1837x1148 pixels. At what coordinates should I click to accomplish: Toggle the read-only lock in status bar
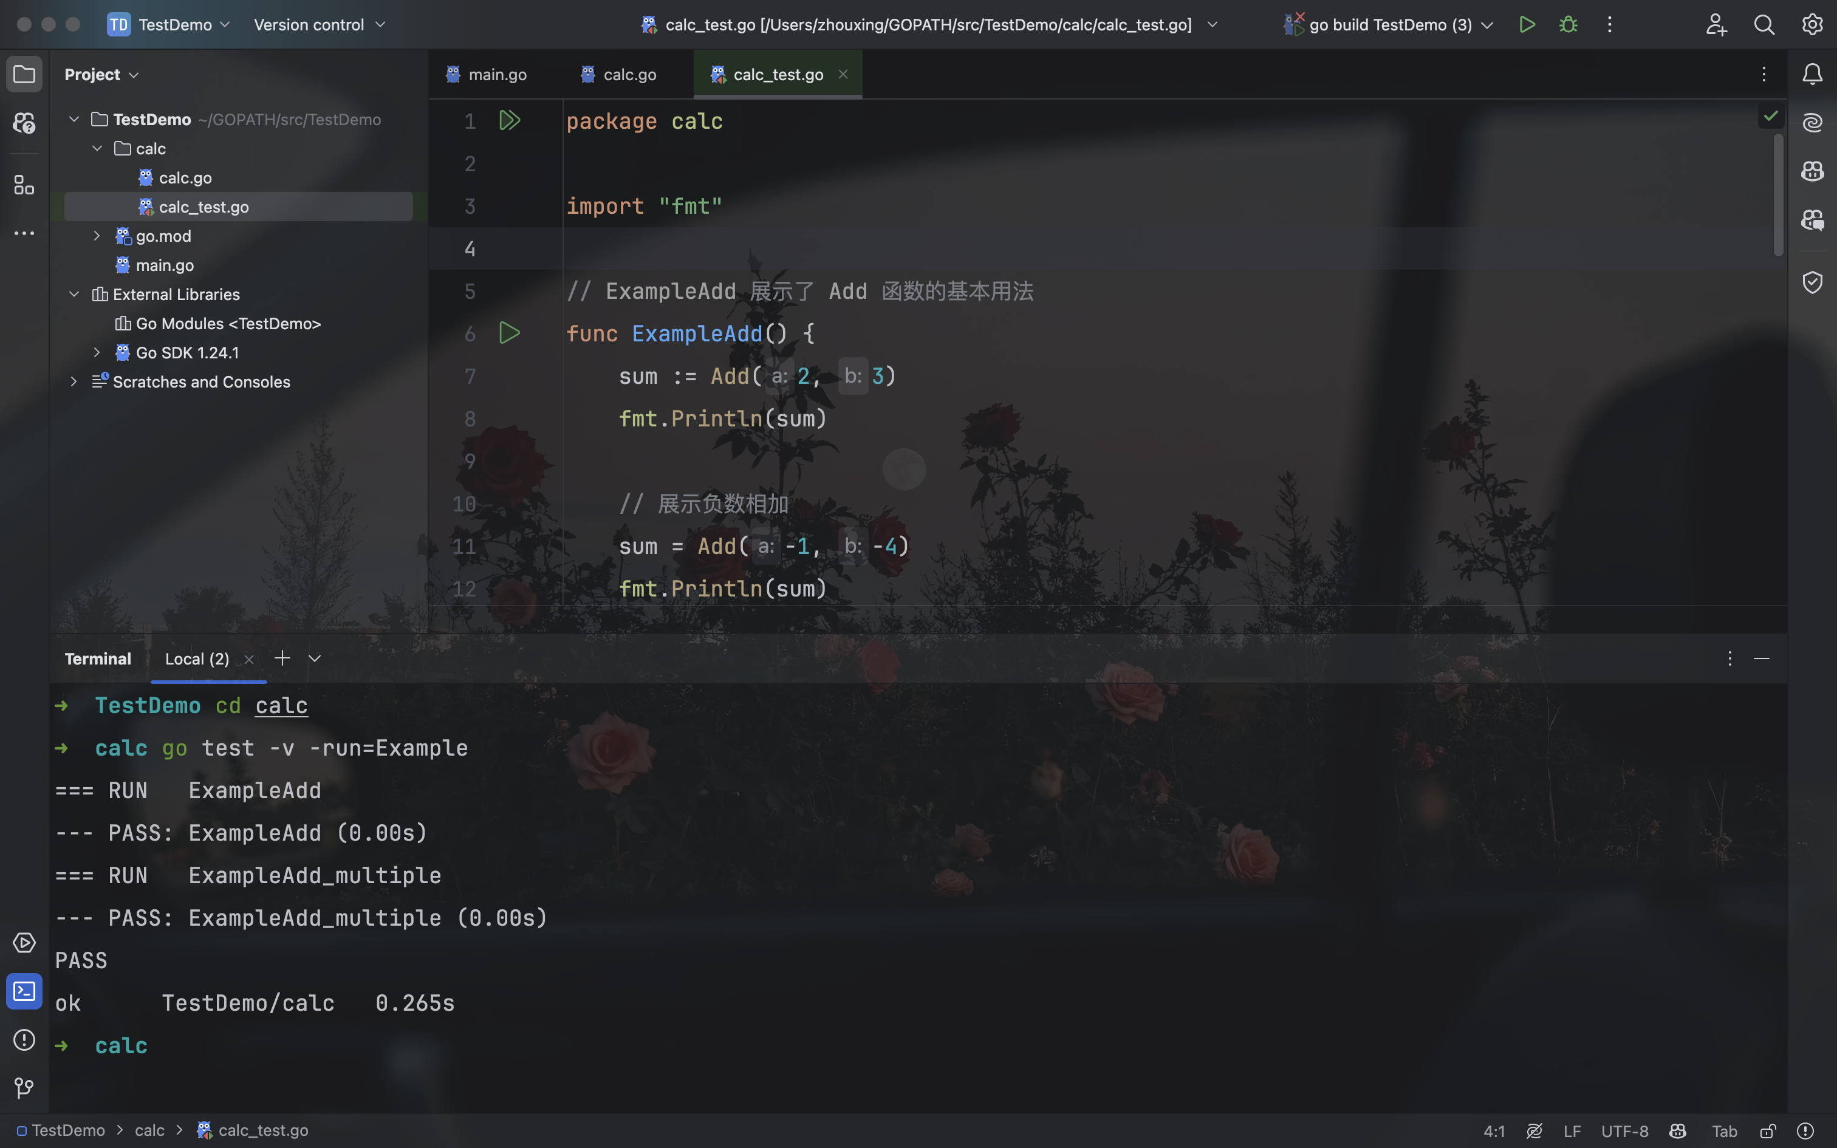(1767, 1130)
